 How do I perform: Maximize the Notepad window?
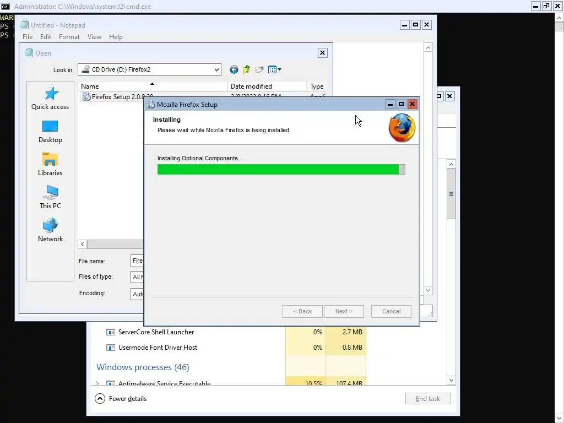(x=415, y=25)
